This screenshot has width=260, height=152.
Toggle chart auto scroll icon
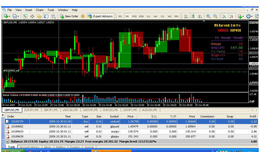224,16
